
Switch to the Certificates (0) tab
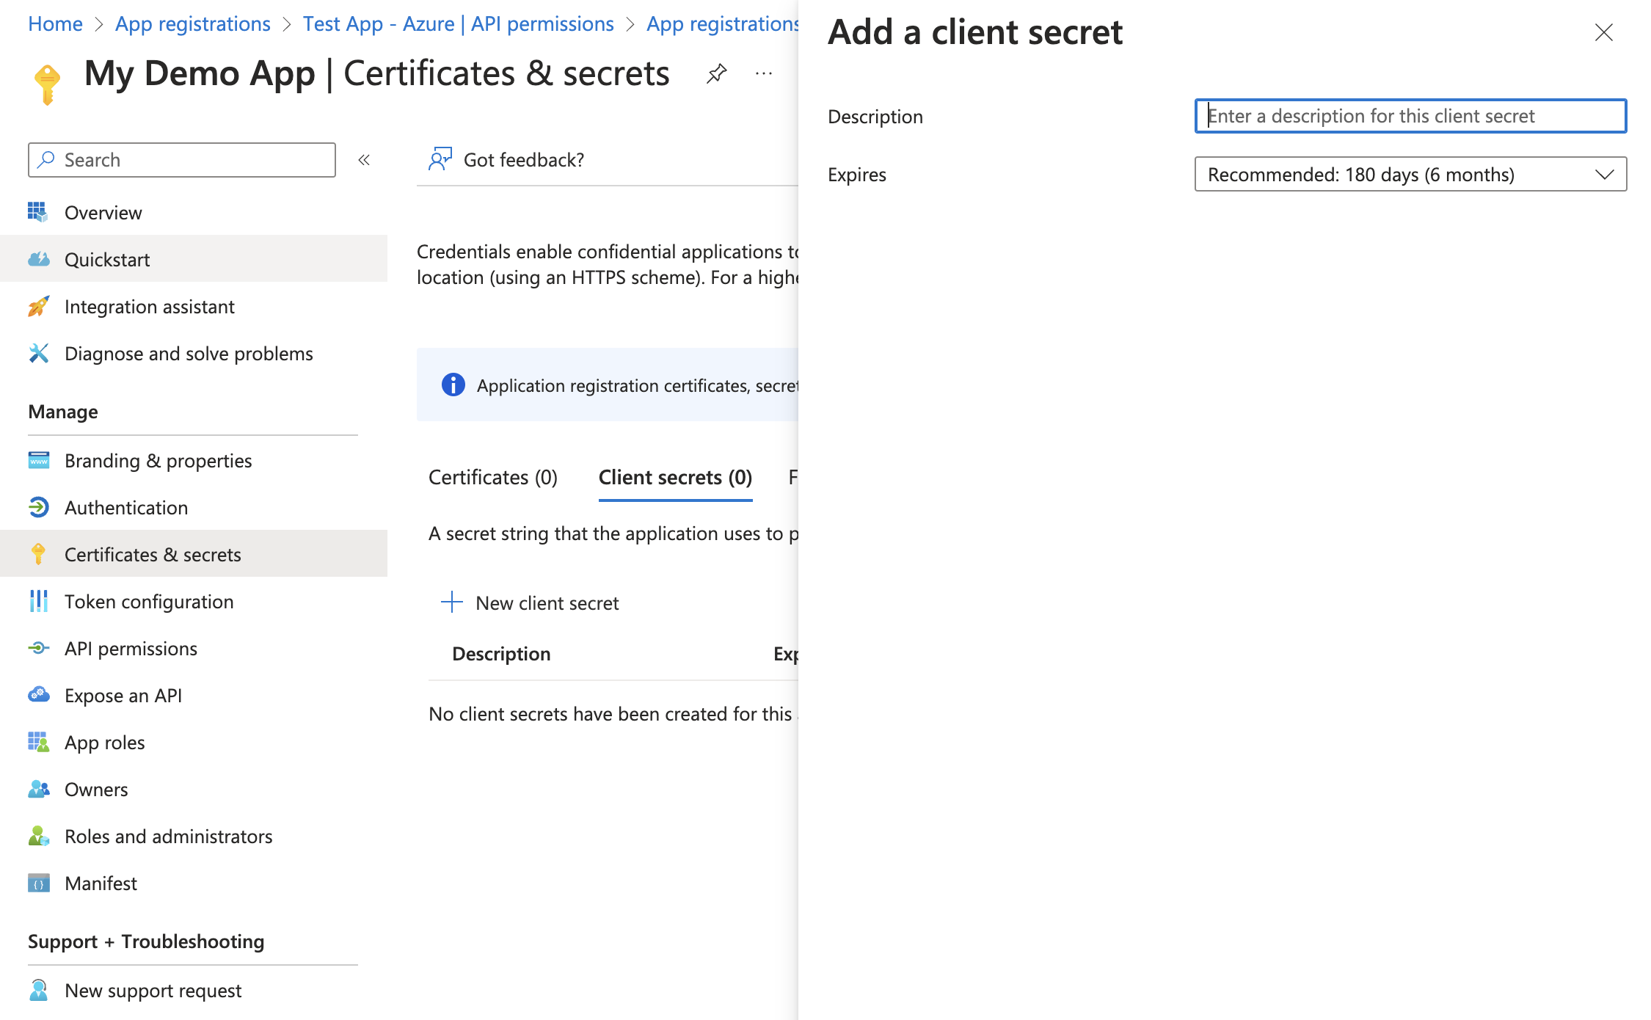492,477
